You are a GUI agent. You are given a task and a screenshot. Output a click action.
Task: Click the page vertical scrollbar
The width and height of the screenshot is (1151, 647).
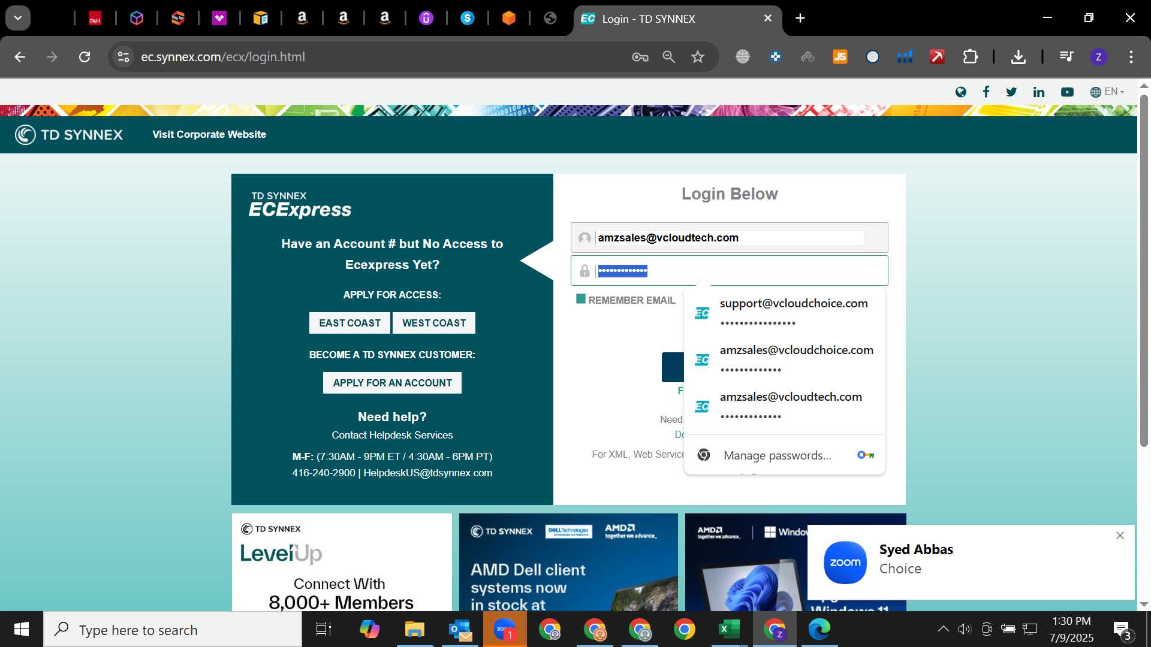[1144, 270]
